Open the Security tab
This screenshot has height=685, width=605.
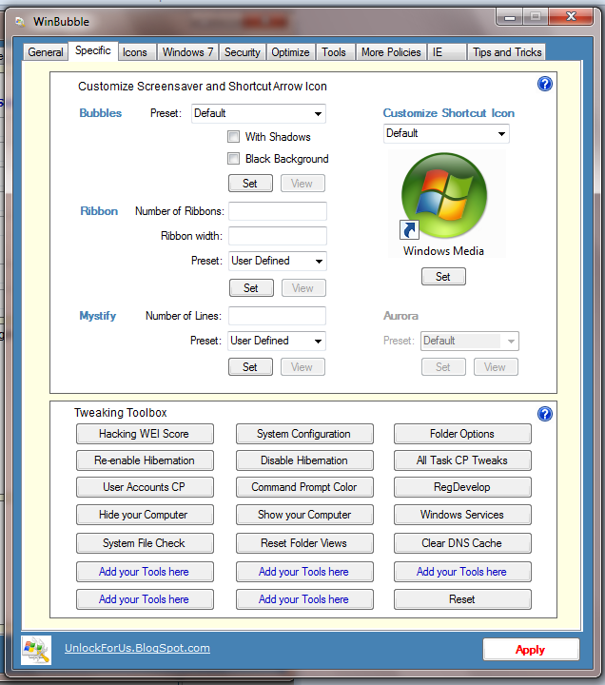(x=242, y=52)
